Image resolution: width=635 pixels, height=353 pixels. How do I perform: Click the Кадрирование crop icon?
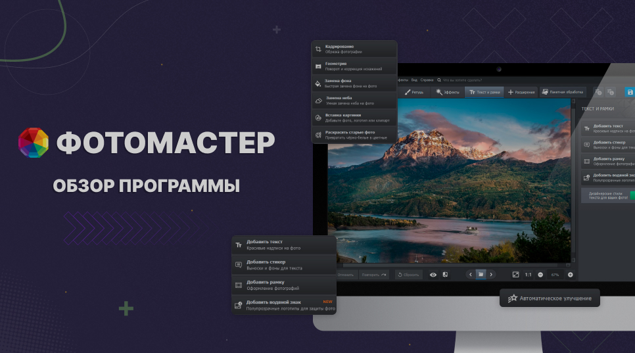(318, 49)
